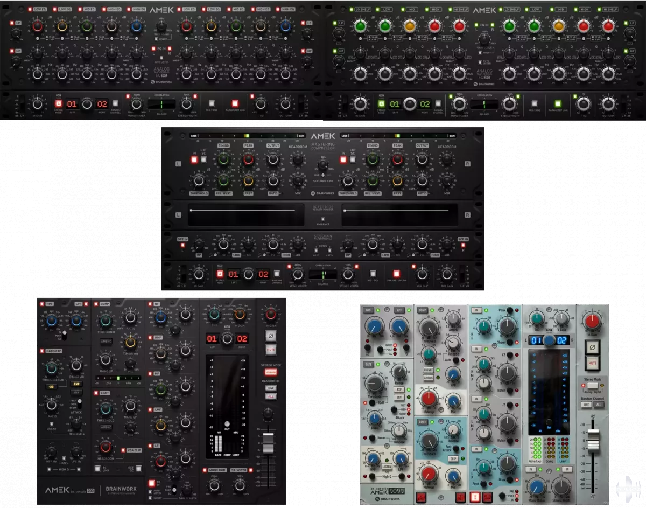This screenshot has width=646, height=508.
Task: Click the output fader on AMEK 9099
Action: point(593,442)
